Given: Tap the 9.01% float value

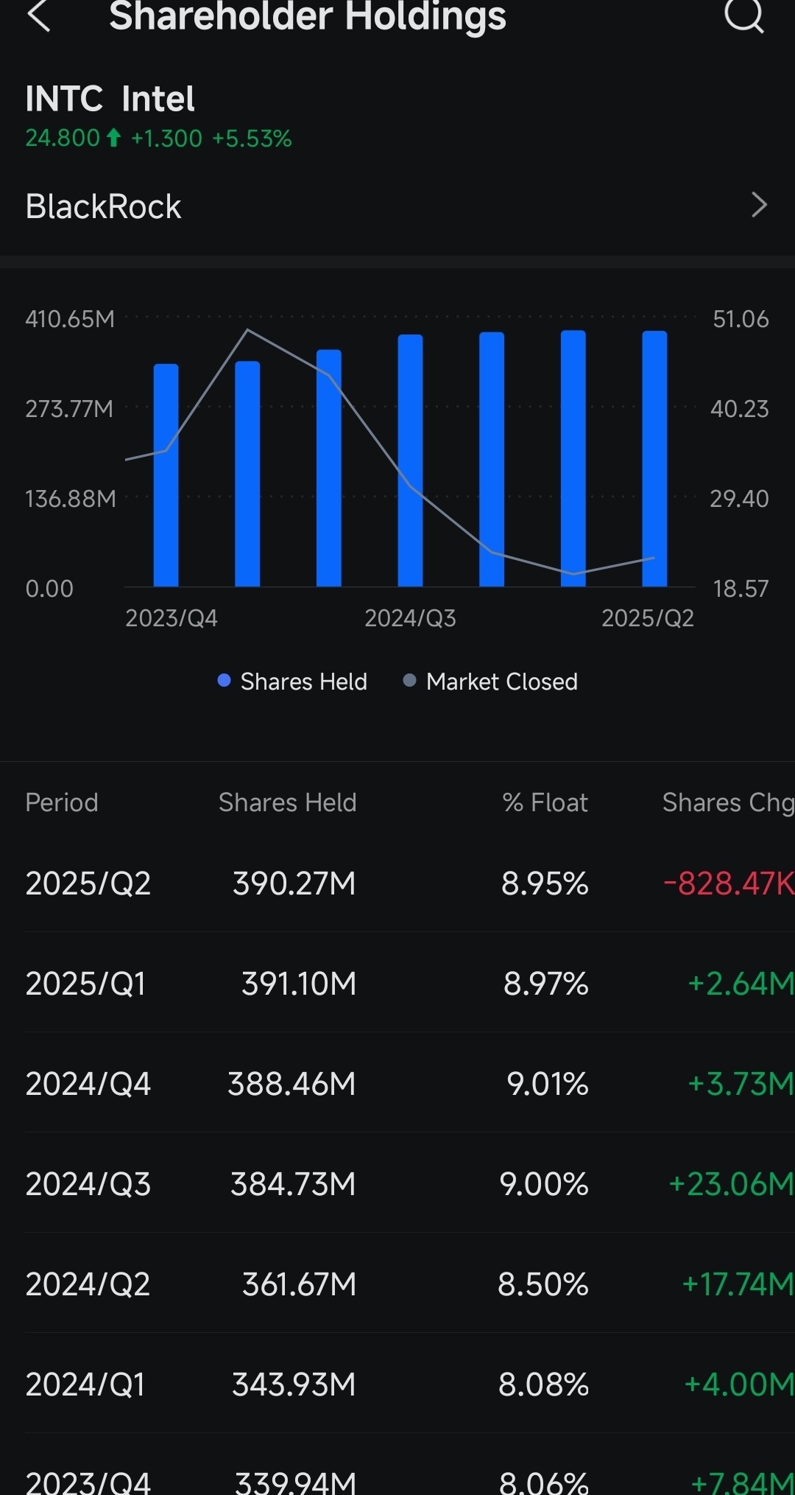Looking at the screenshot, I should coord(548,1084).
